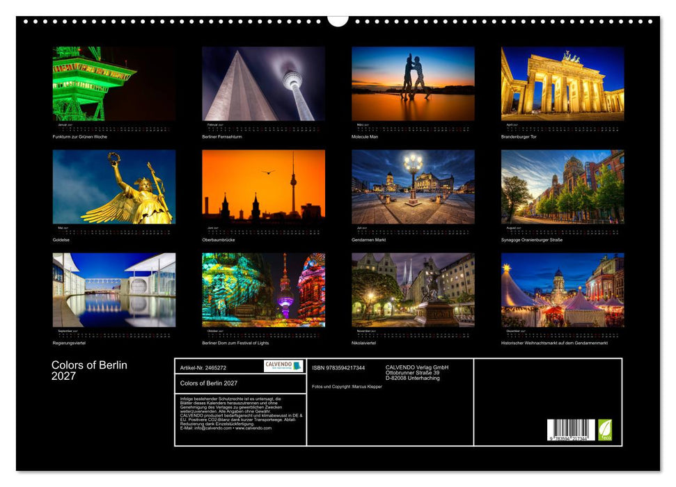
Task: Click the CALVENDO logo
Action: pos(283,366)
